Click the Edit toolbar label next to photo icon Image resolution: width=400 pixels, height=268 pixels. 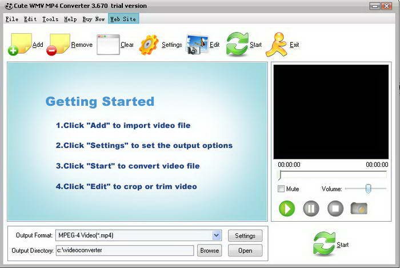pos(214,45)
